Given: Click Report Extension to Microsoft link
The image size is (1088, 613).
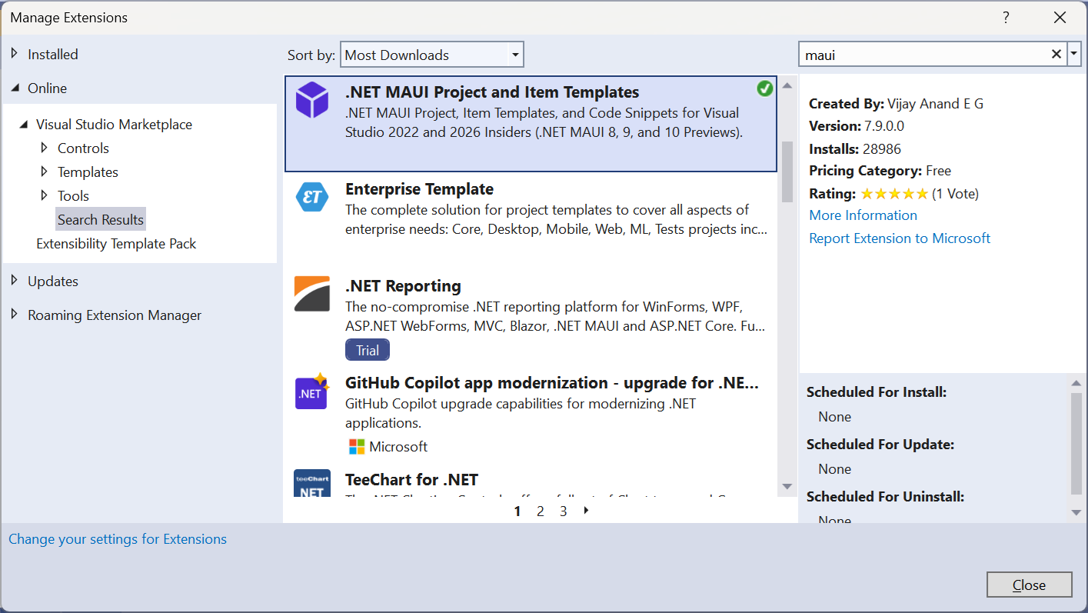Looking at the screenshot, I should click(900, 238).
